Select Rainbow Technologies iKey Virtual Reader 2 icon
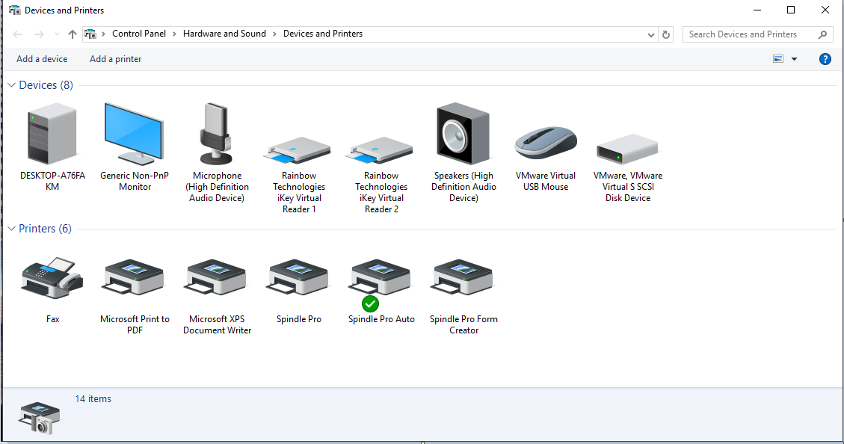The height and width of the screenshot is (444, 844). coord(380,150)
